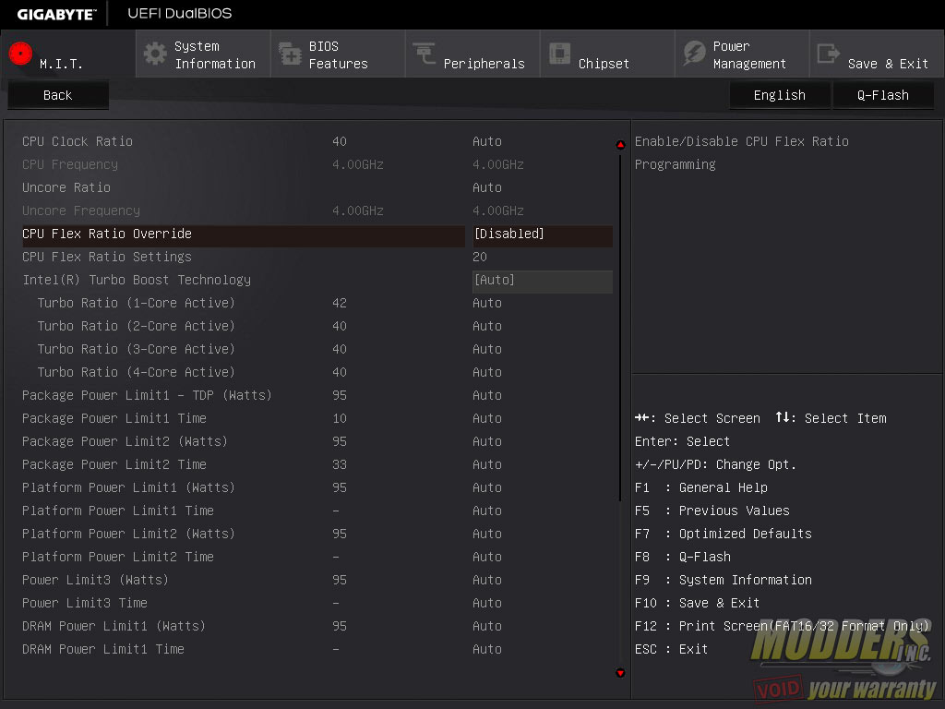Select Turbo Ratio (3-Core Active) Auto value
The image size is (945, 709).
tap(487, 350)
